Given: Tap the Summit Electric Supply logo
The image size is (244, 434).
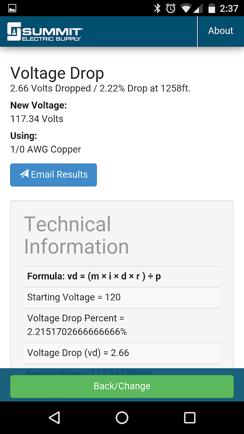Looking at the screenshot, I should (45, 31).
